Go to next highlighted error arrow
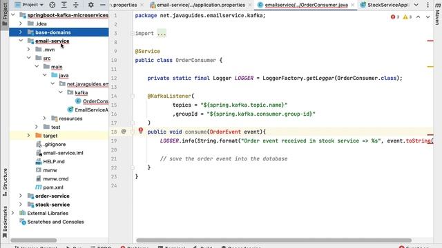 click(x=428, y=17)
